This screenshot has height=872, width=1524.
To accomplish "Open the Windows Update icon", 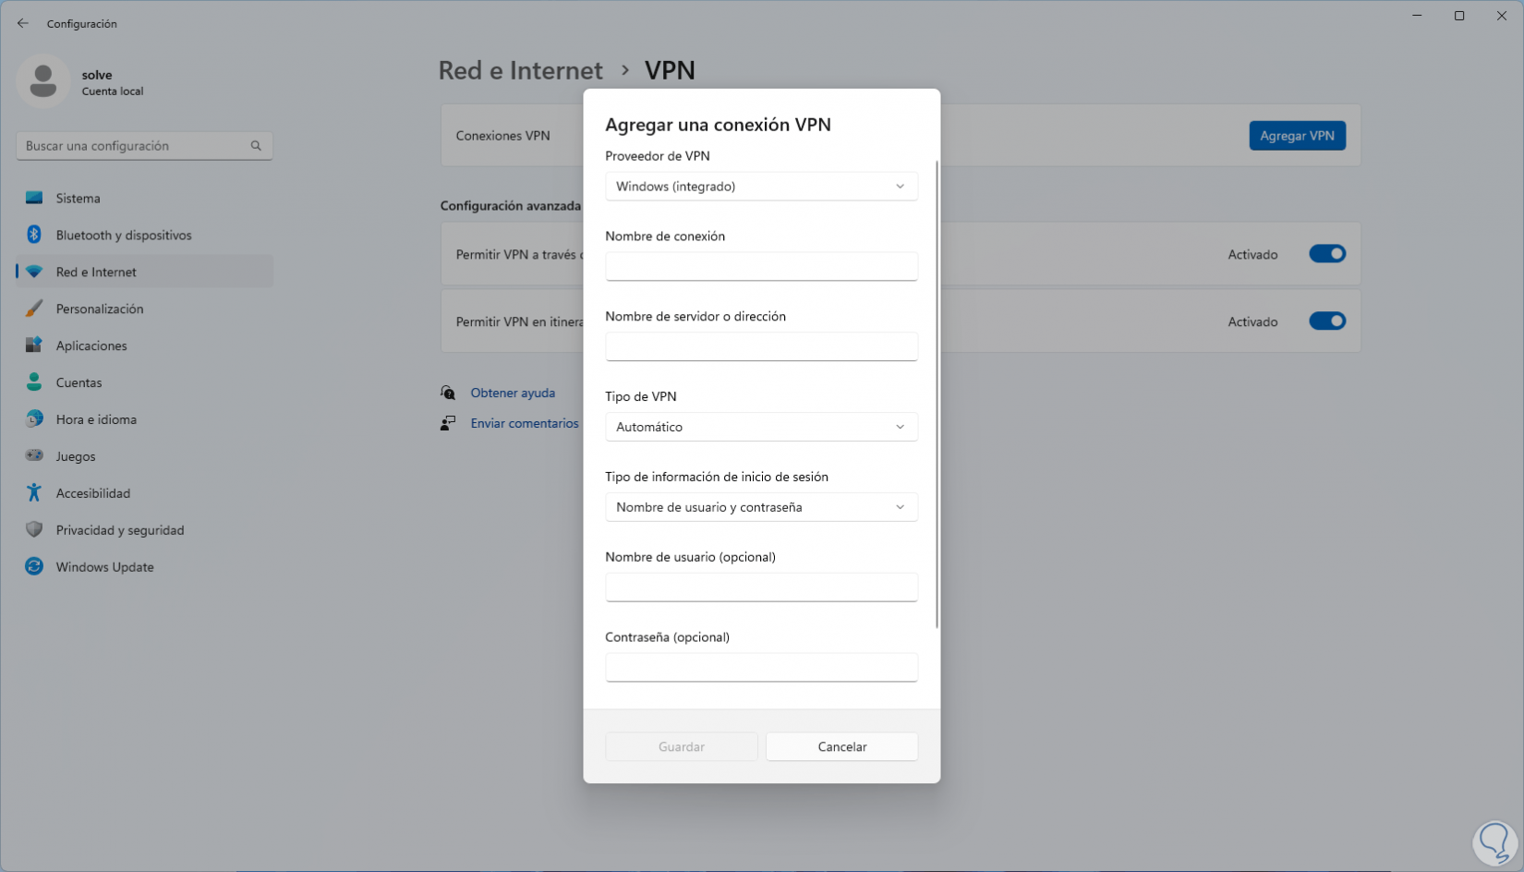I will pyautogui.click(x=34, y=567).
